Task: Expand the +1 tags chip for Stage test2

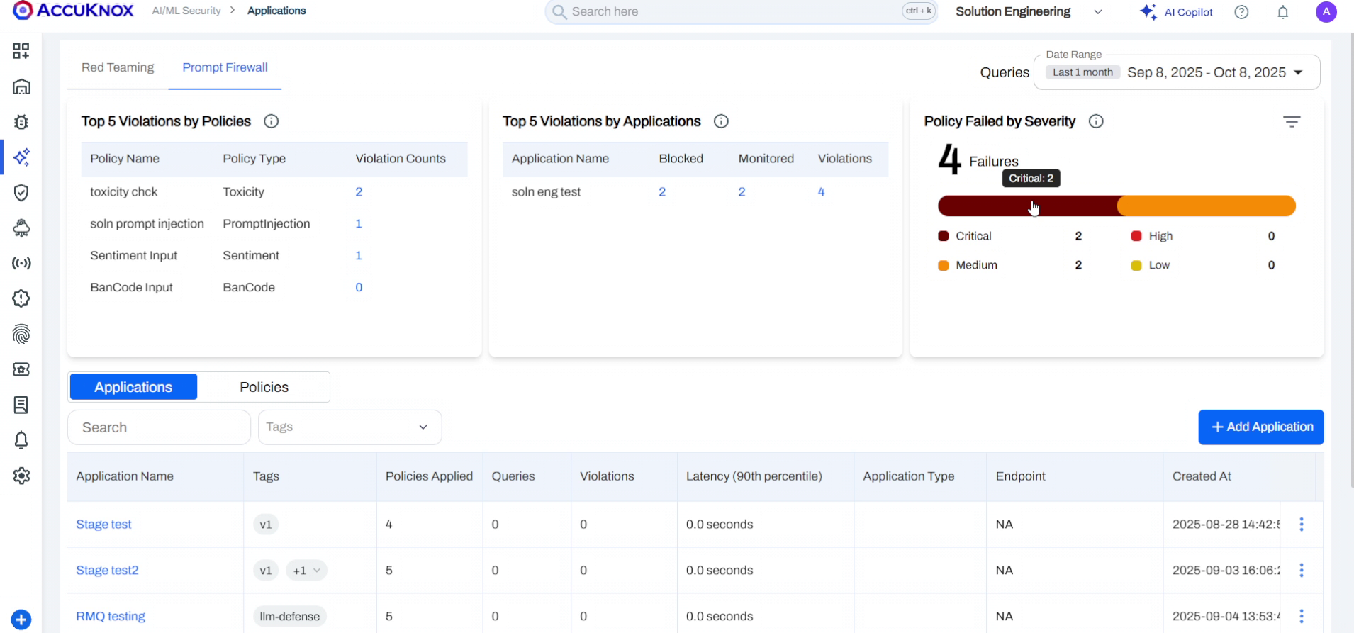Action: 306,571
